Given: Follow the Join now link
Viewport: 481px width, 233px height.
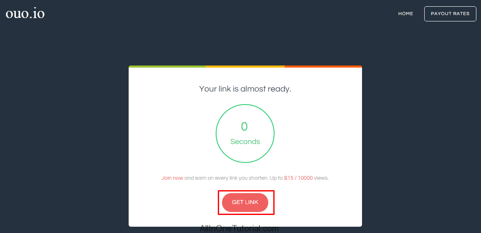Looking at the screenshot, I should tap(172, 178).
